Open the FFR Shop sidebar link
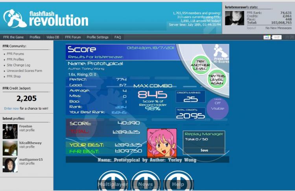 click(14, 76)
